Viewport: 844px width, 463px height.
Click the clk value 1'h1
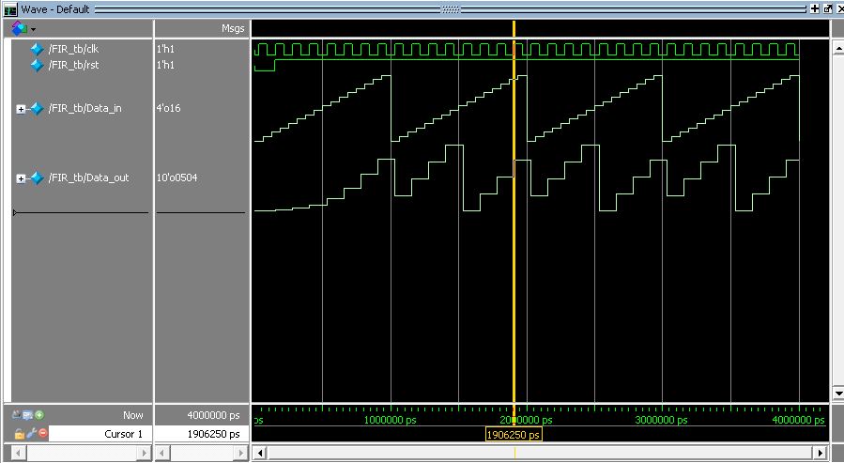[x=166, y=49]
